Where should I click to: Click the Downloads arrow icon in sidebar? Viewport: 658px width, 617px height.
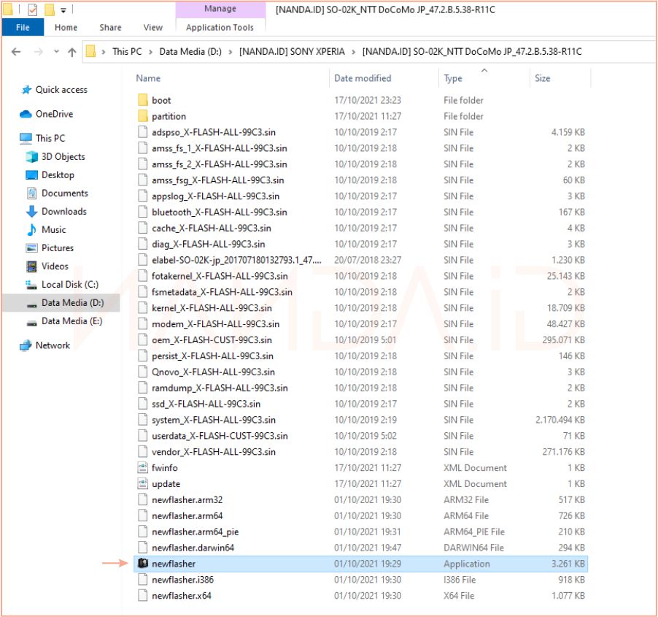(31, 212)
